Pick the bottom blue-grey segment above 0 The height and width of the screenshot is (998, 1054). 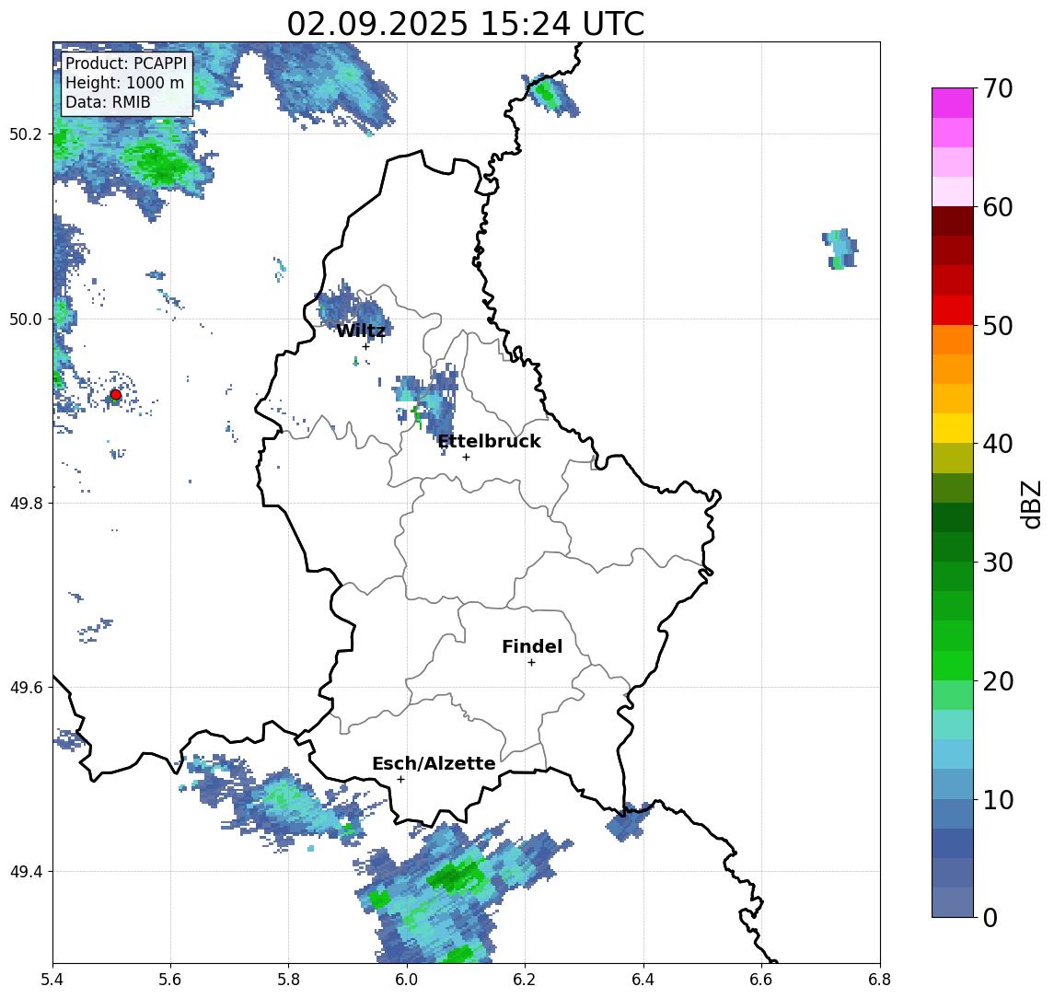953,902
